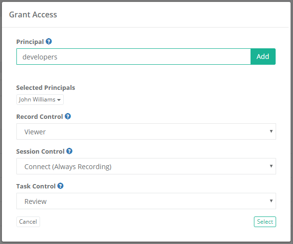Open the Session Control help icon
This screenshot has height=244, width=293.
coord(70,151)
